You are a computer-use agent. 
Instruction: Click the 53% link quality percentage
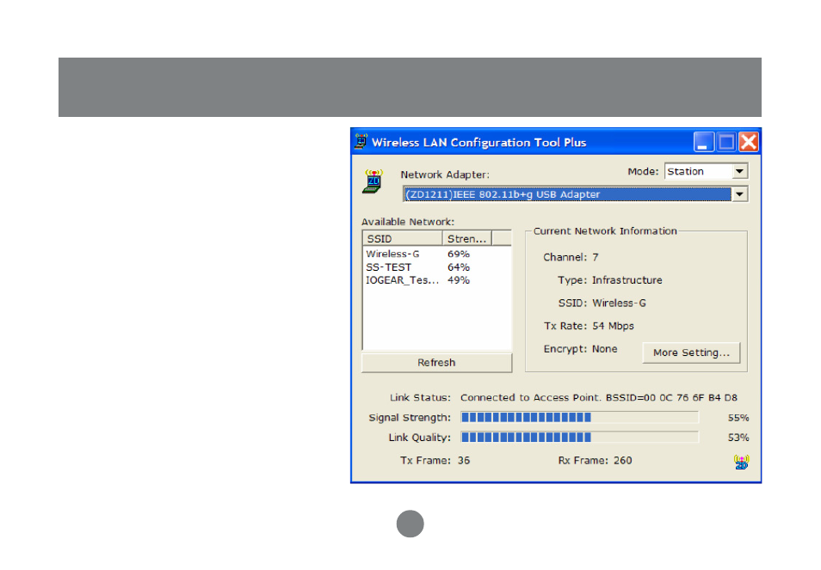(738, 438)
